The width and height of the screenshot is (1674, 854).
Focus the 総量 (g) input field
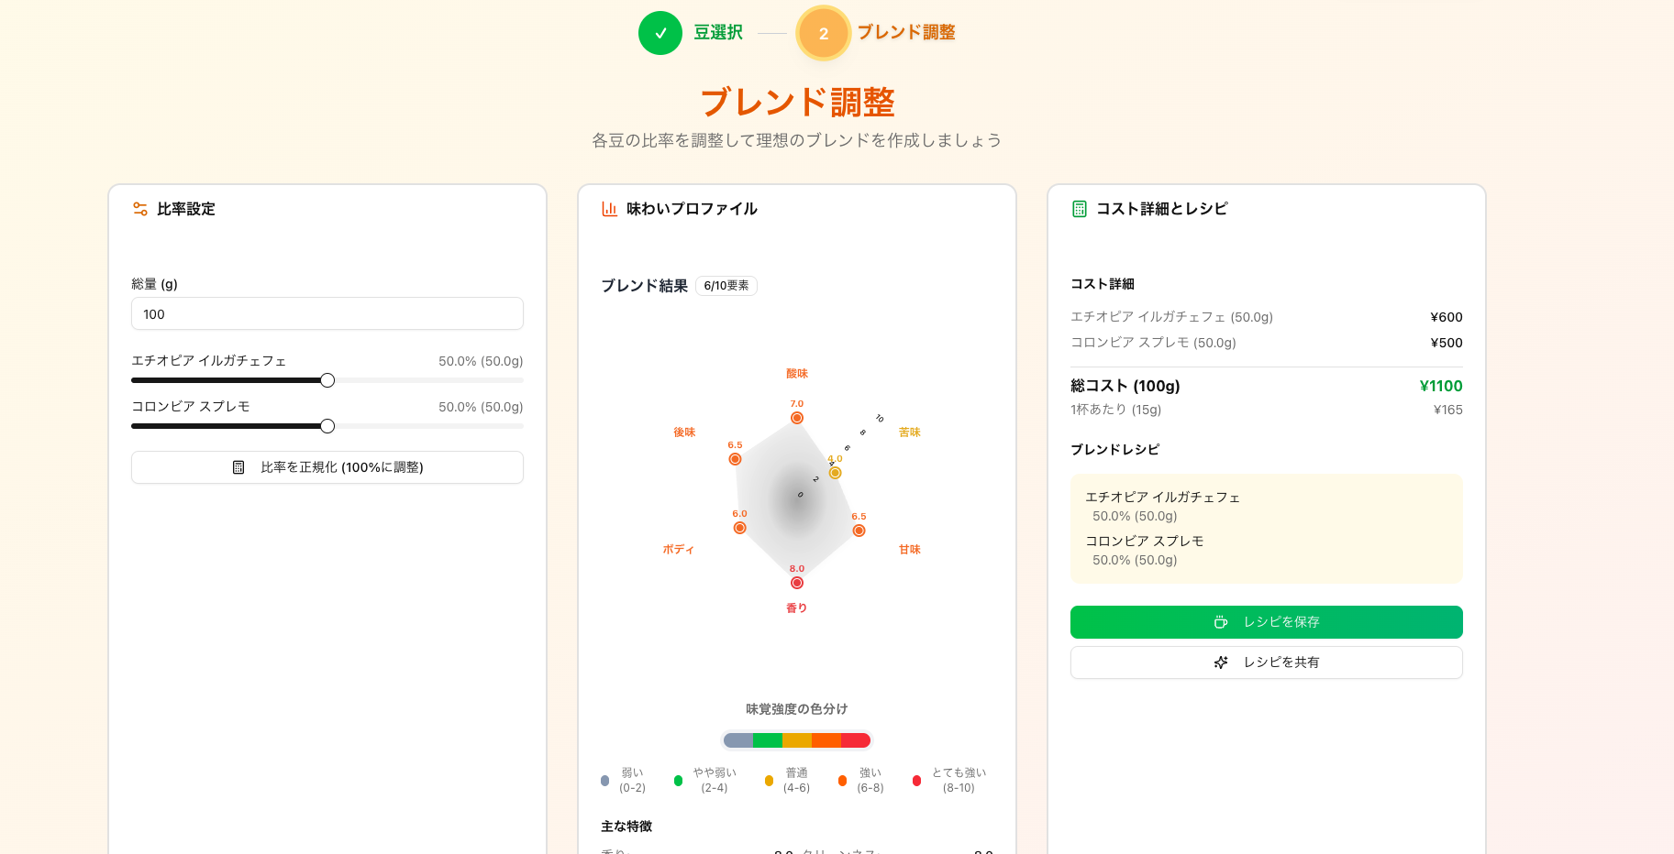click(x=327, y=313)
